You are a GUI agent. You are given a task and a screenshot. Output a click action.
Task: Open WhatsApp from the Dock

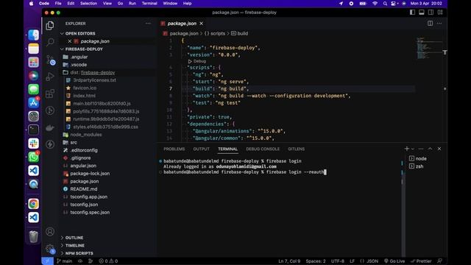click(34, 157)
